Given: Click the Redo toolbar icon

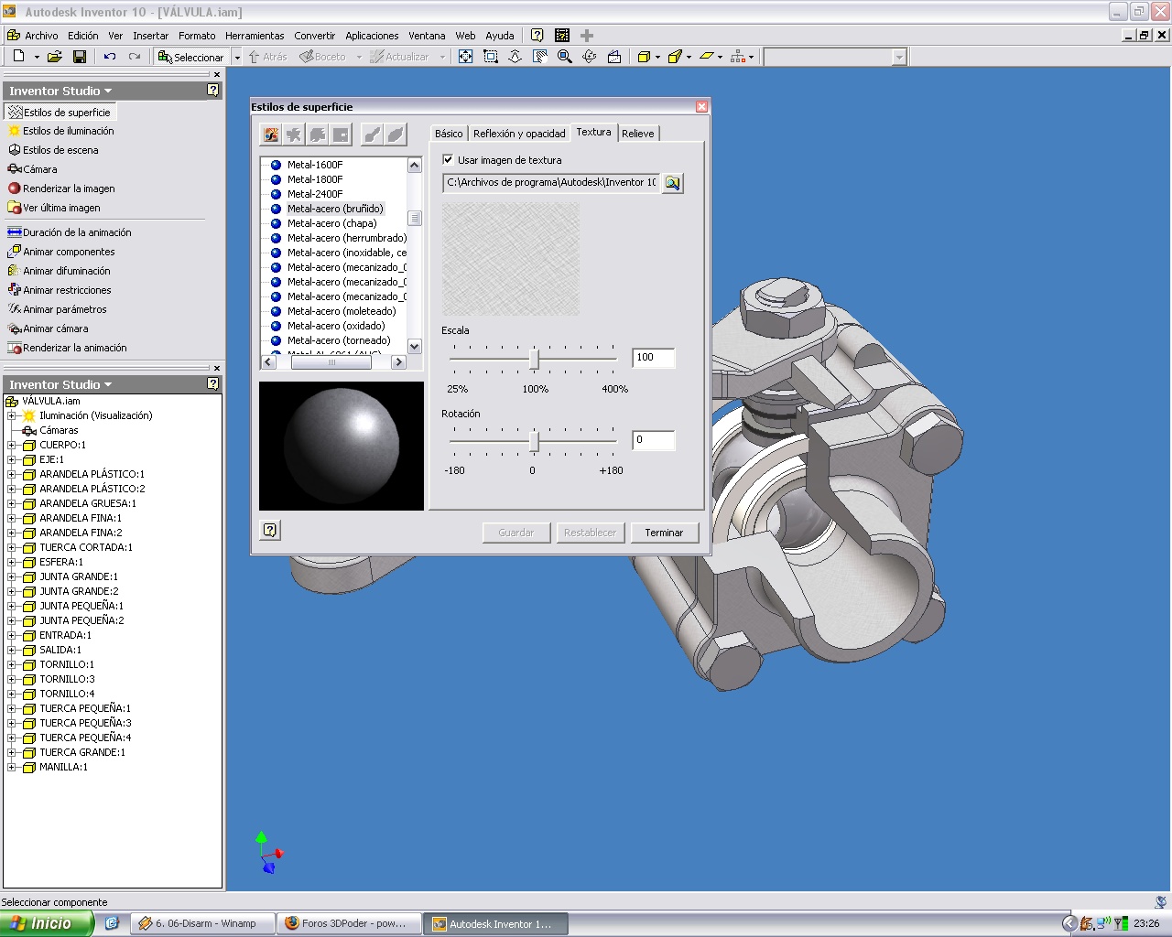Looking at the screenshot, I should coord(135,57).
